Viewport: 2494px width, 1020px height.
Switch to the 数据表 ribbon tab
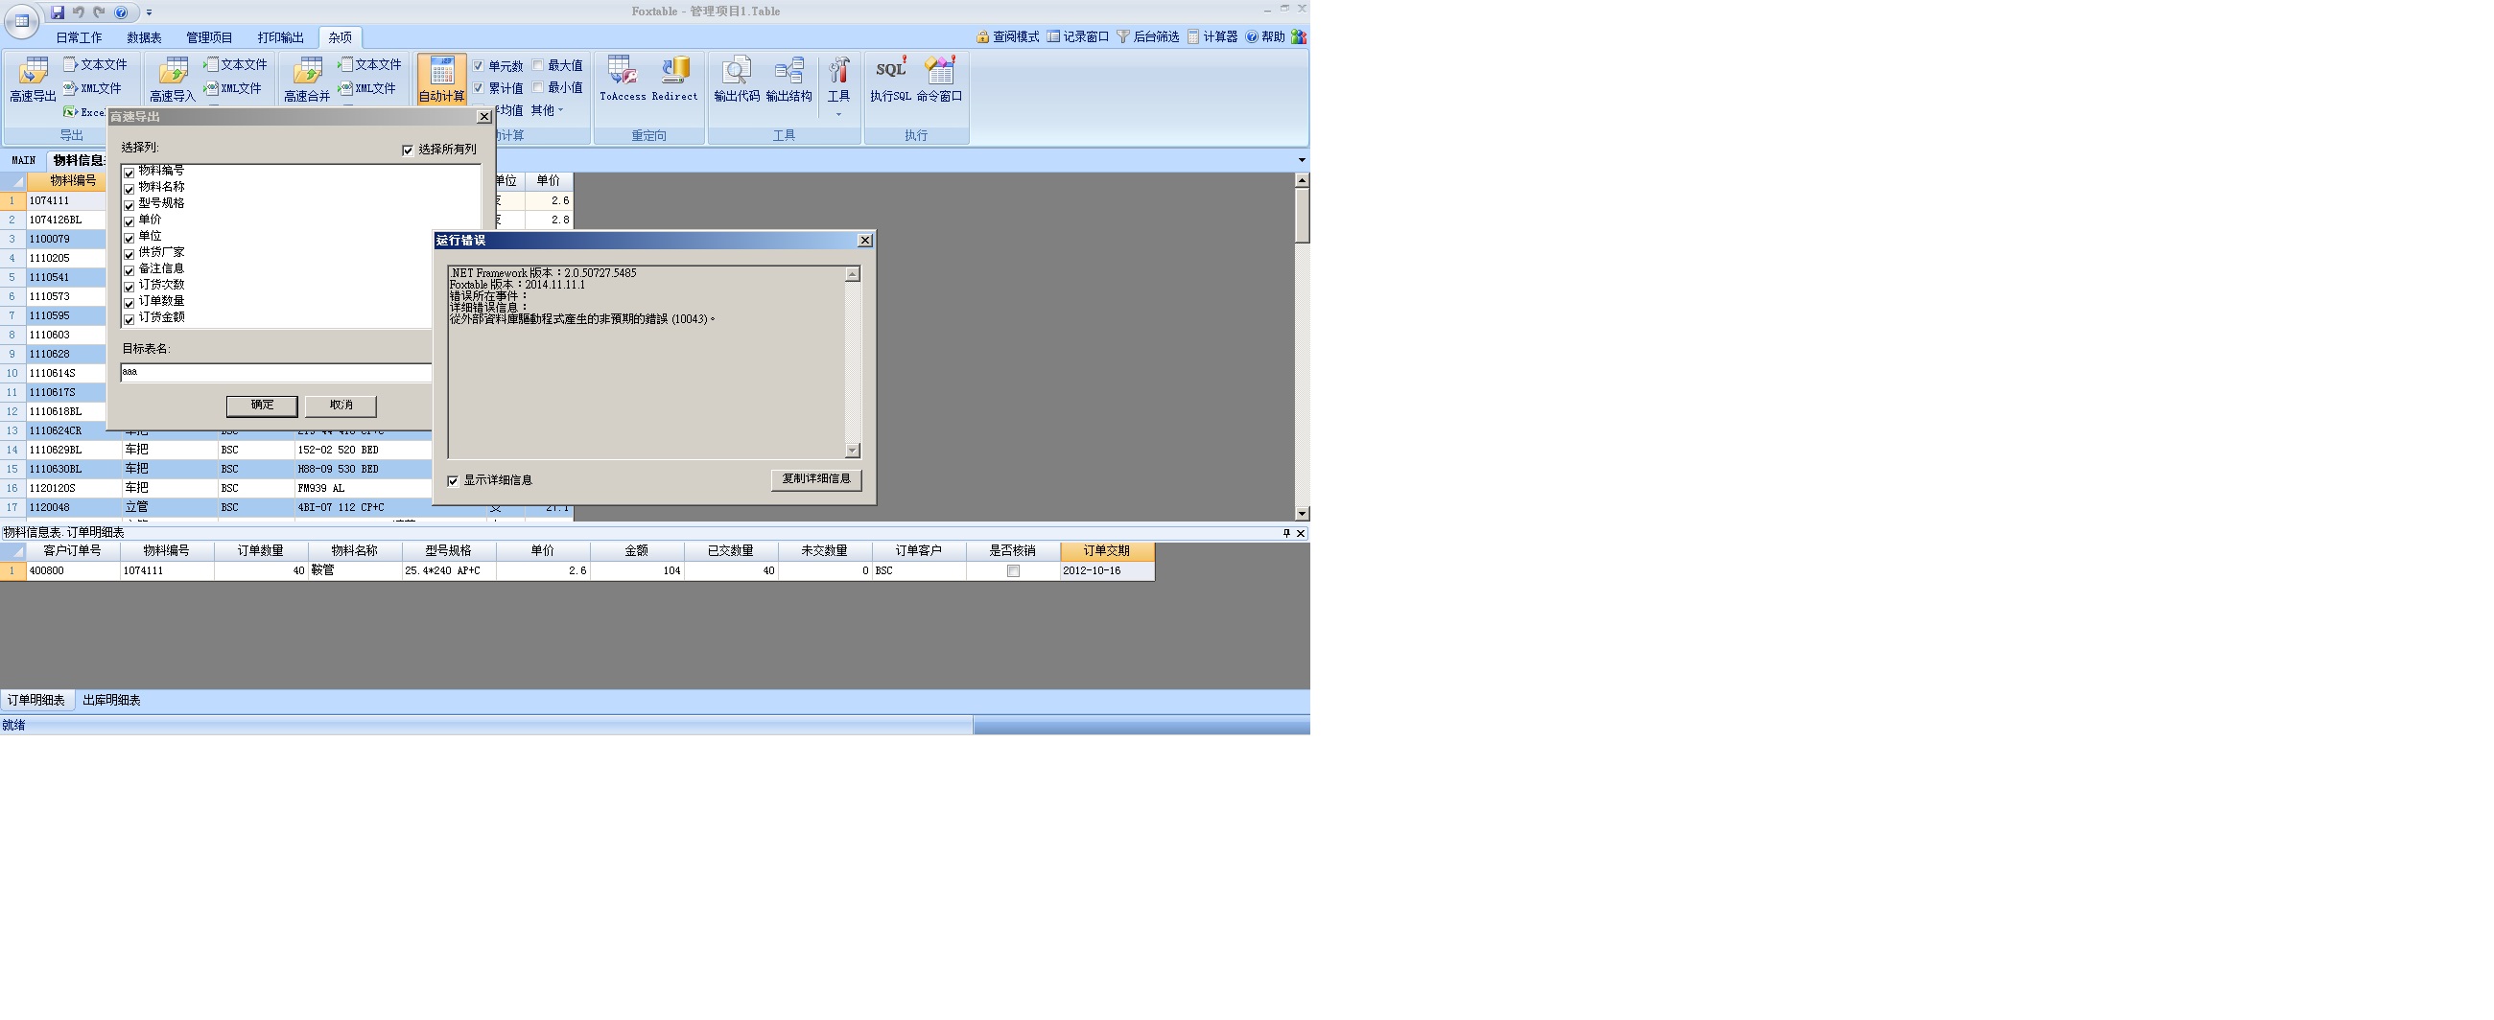tap(144, 37)
